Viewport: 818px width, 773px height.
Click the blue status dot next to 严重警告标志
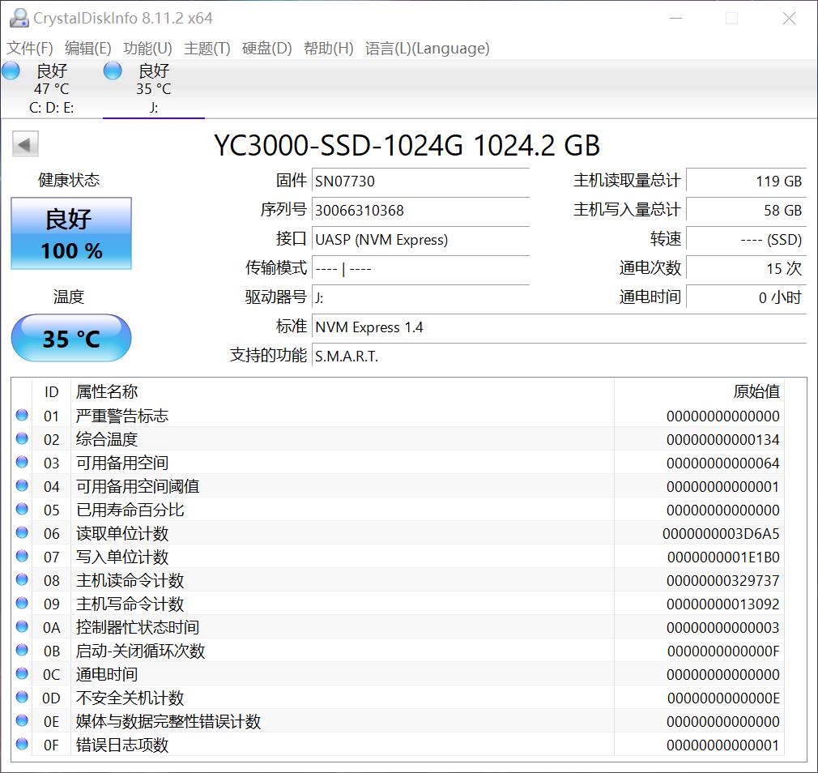click(x=21, y=415)
